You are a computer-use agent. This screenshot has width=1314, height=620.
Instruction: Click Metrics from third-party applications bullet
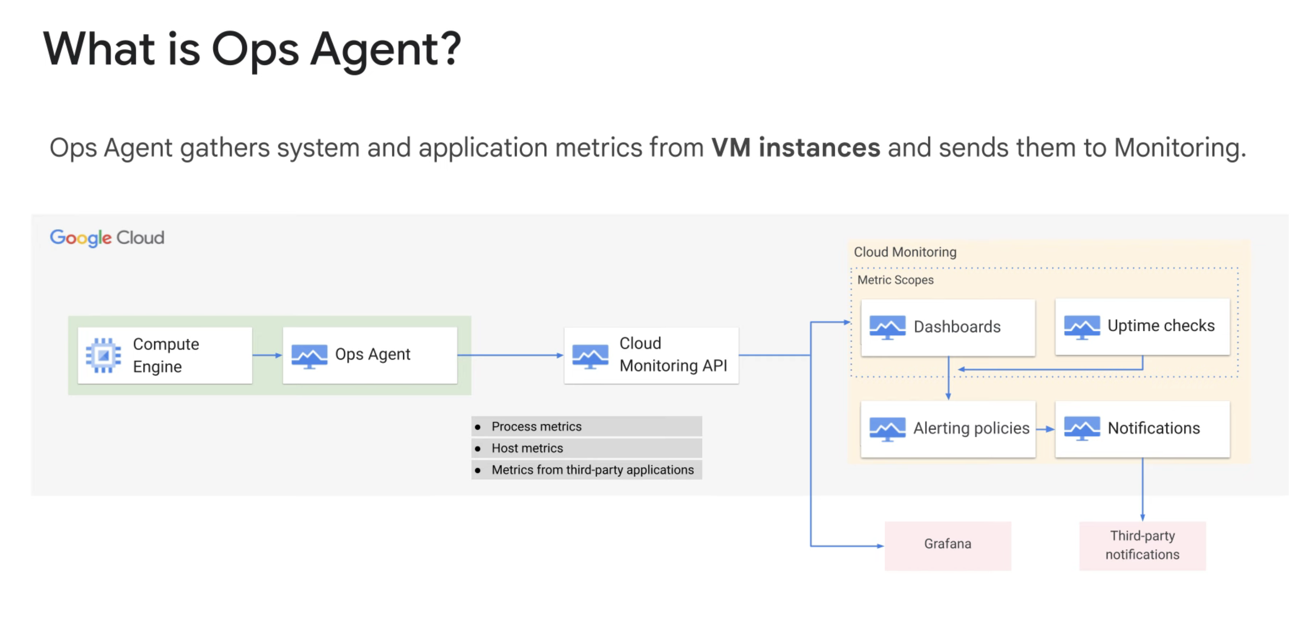(x=587, y=470)
